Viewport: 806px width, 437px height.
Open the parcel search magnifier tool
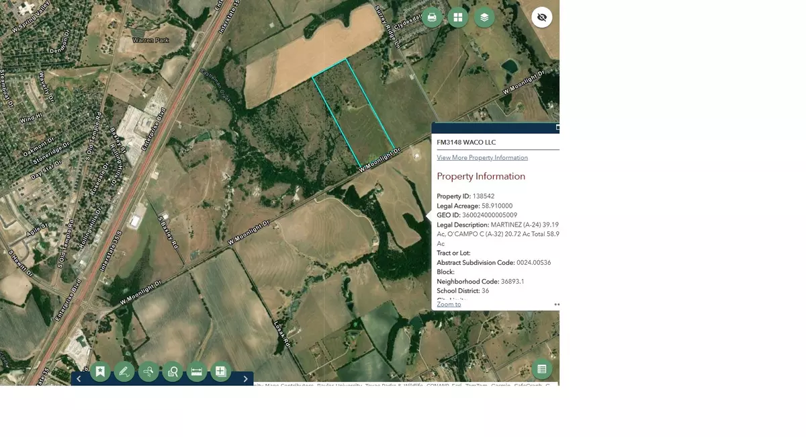pos(173,371)
